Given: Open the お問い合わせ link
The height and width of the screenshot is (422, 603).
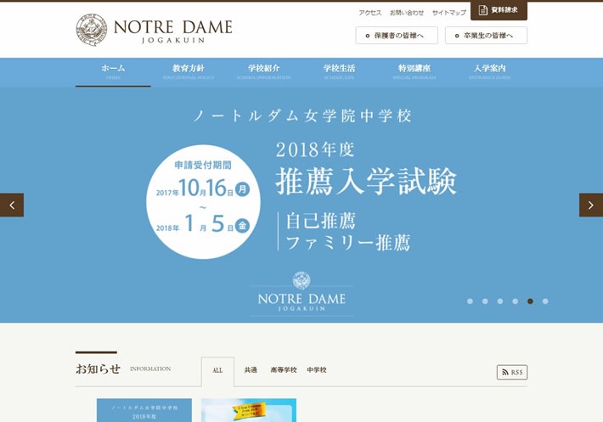Looking at the screenshot, I should [407, 13].
